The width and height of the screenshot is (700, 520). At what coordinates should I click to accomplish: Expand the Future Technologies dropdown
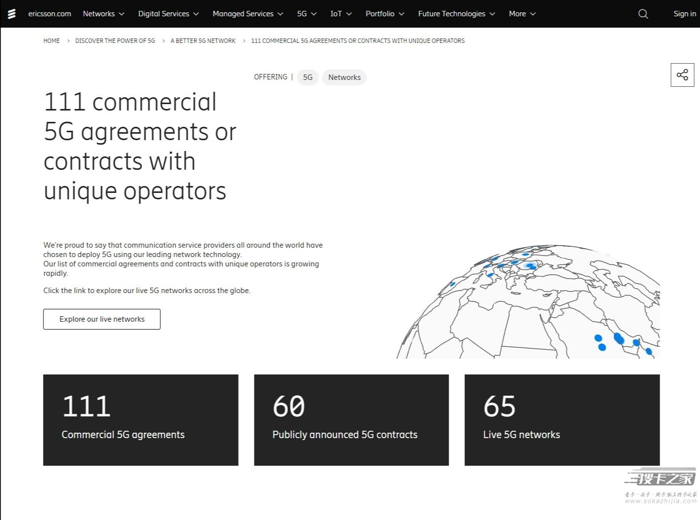coord(456,14)
